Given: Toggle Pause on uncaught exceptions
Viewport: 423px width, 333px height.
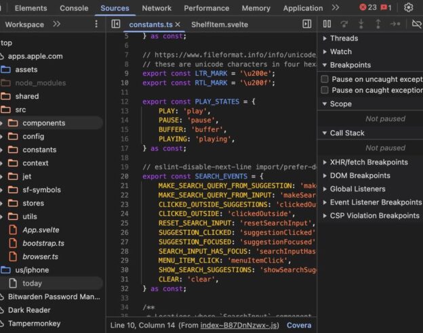Looking at the screenshot, I should pyautogui.click(x=325, y=79).
